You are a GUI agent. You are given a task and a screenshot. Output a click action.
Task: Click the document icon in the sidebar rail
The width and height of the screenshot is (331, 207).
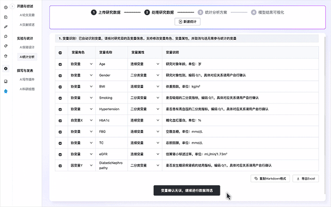click(x=6, y=17)
